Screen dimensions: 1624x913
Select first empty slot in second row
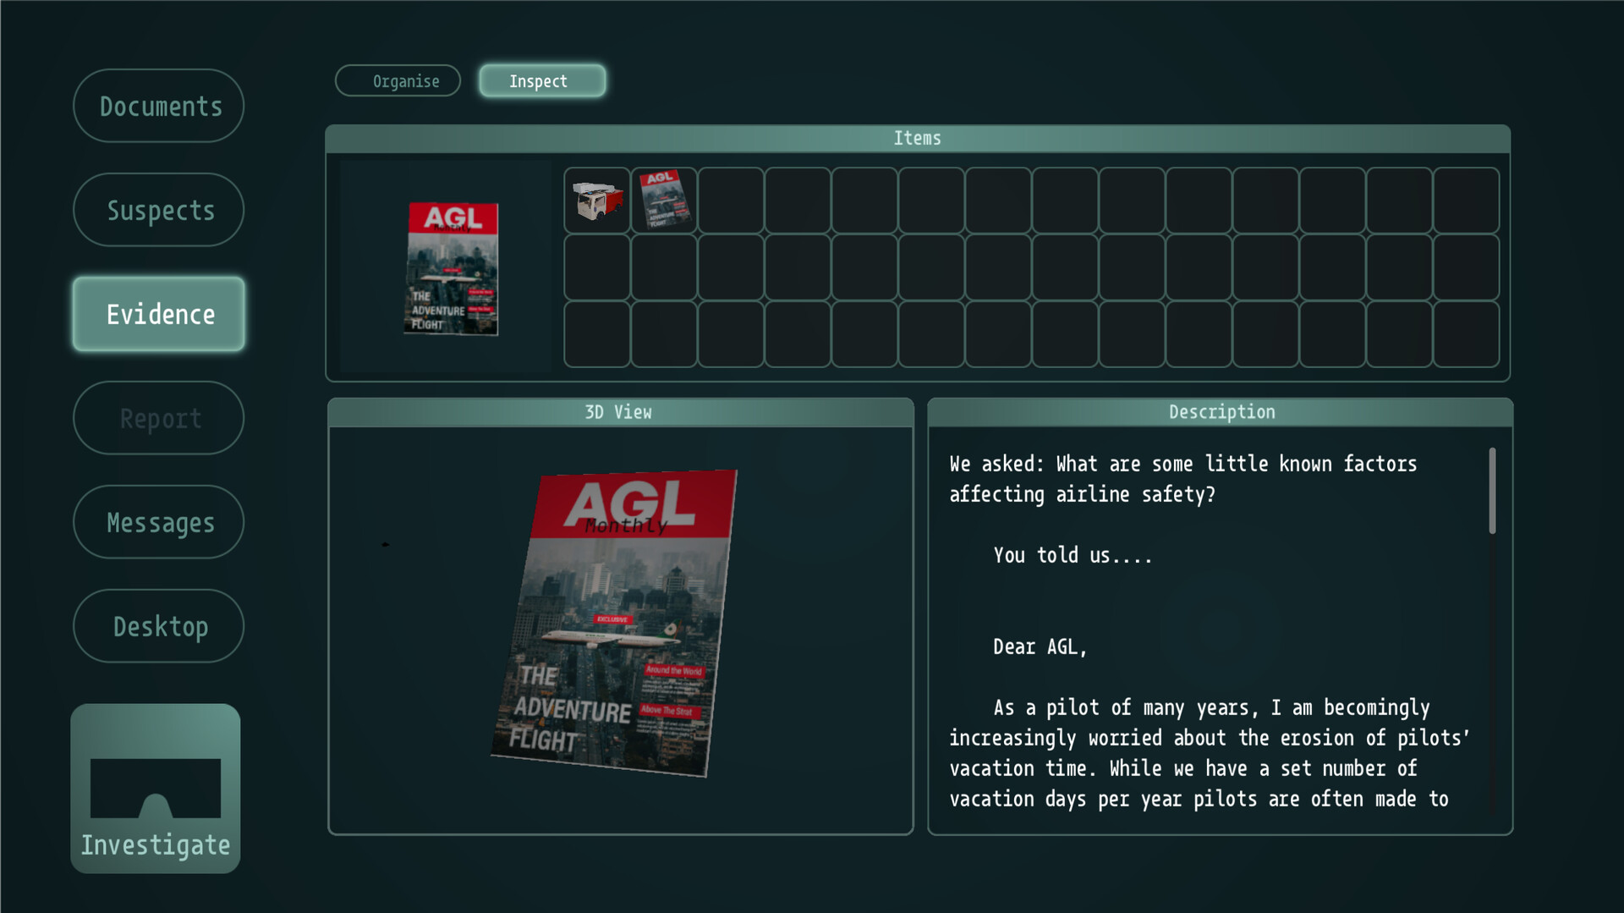point(597,267)
